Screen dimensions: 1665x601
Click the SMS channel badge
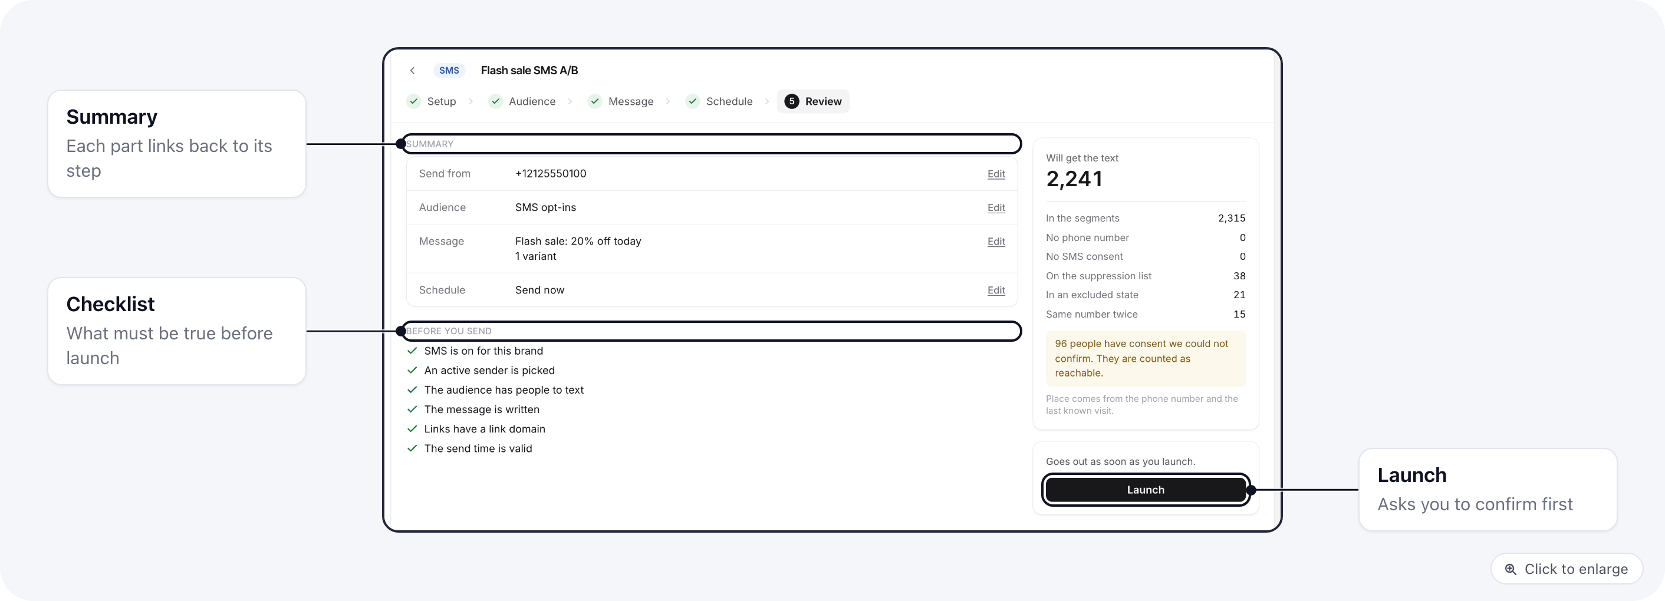[x=449, y=71]
